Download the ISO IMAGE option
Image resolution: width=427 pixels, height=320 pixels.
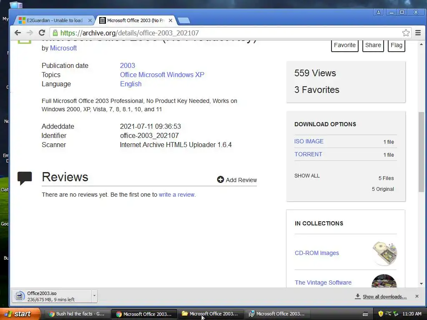pyautogui.click(x=309, y=142)
